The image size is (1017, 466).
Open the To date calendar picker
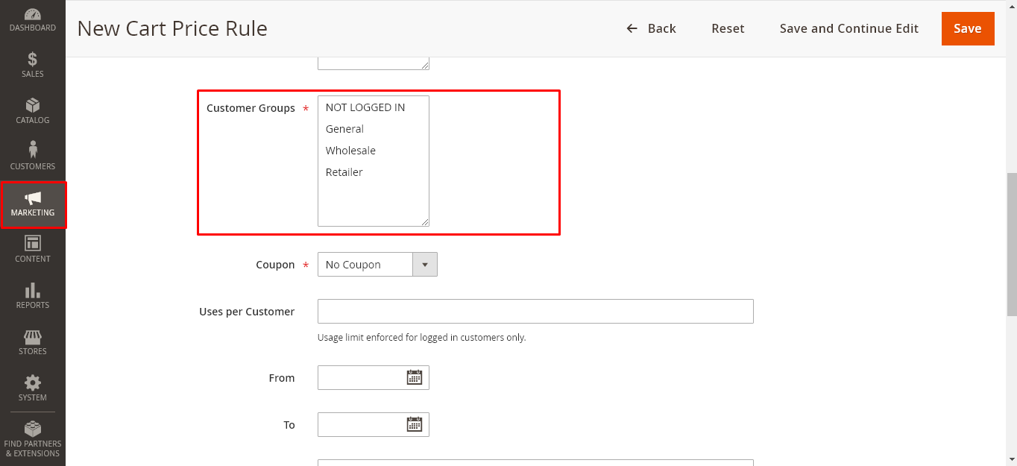tap(414, 424)
